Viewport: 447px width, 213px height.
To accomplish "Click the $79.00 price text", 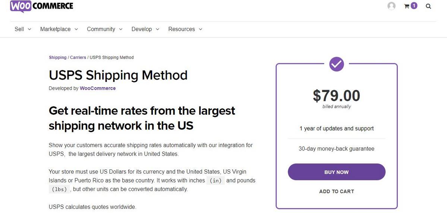I will pyautogui.click(x=337, y=96).
